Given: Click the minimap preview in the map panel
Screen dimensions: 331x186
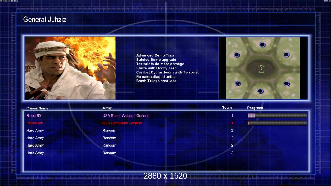Looking at the screenshot, I should coord(263,68).
